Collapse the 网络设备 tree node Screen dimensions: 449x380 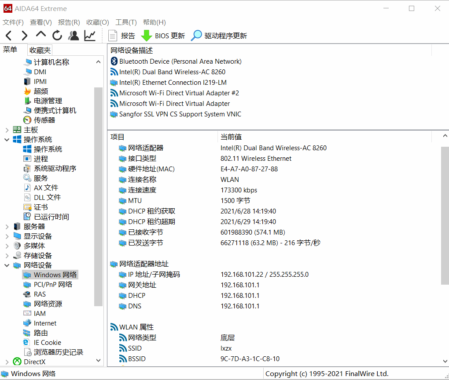pos(7,265)
